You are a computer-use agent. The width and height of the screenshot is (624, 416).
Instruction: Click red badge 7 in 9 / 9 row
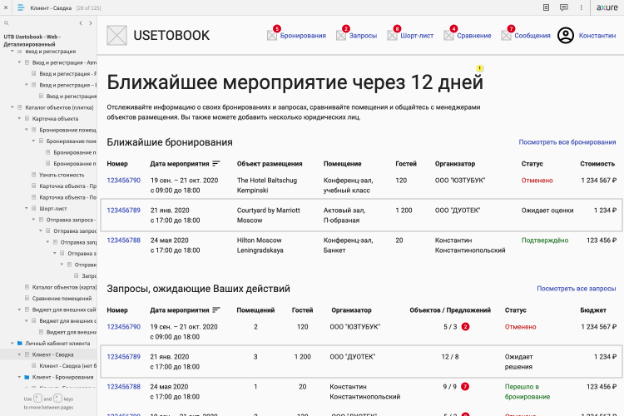465,387
